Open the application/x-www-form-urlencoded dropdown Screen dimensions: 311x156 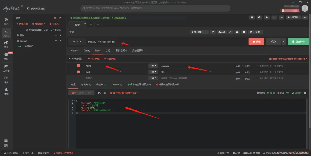(288, 59)
